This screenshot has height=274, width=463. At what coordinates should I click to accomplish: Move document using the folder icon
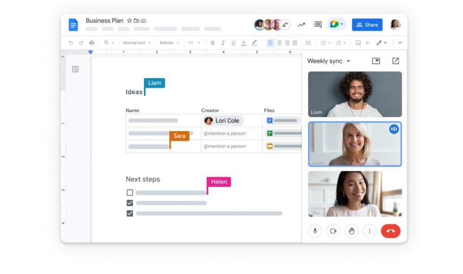click(x=137, y=21)
